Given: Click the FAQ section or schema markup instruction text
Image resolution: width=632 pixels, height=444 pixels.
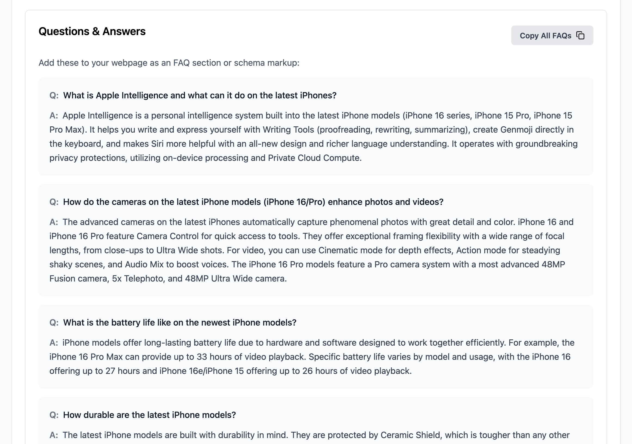Looking at the screenshot, I should click(169, 63).
